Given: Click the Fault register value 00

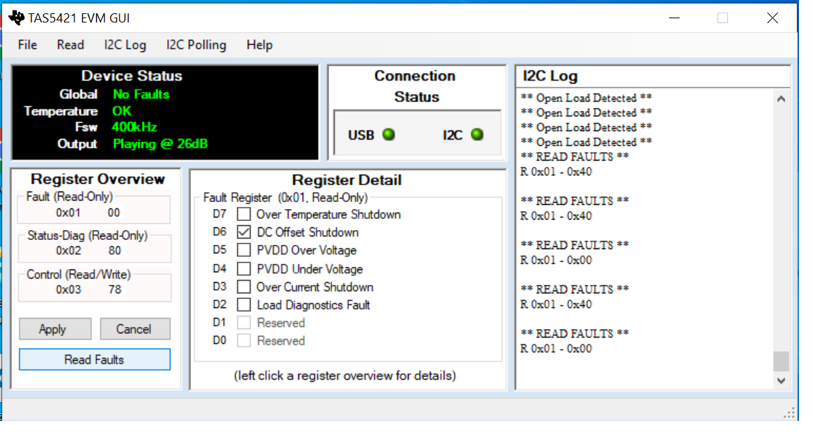Looking at the screenshot, I should click(x=114, y=213).
